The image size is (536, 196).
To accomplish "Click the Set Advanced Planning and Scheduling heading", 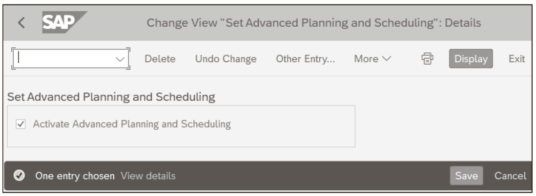I will (111, 97).
